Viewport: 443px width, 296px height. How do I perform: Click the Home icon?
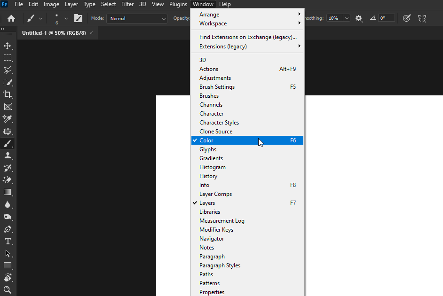click(11, 18)
